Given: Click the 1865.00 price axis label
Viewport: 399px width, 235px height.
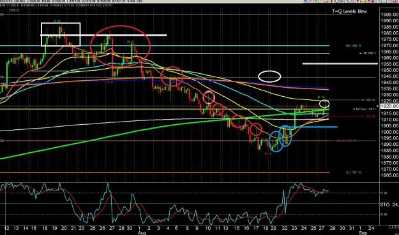Looking at the screenshot, I should point(389,175).
